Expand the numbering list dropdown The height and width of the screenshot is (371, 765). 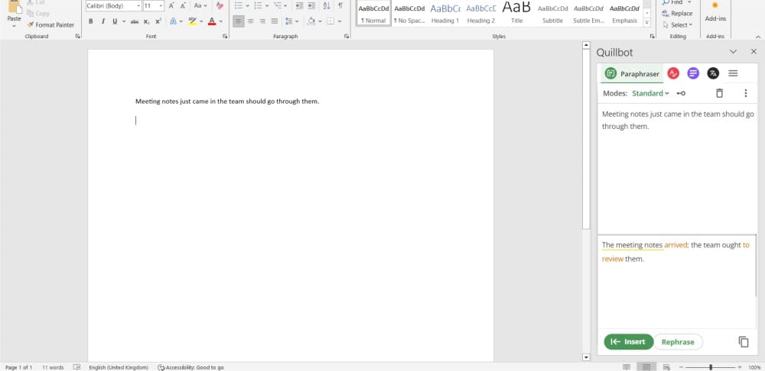pyautogui.click(x=267, y=6)
